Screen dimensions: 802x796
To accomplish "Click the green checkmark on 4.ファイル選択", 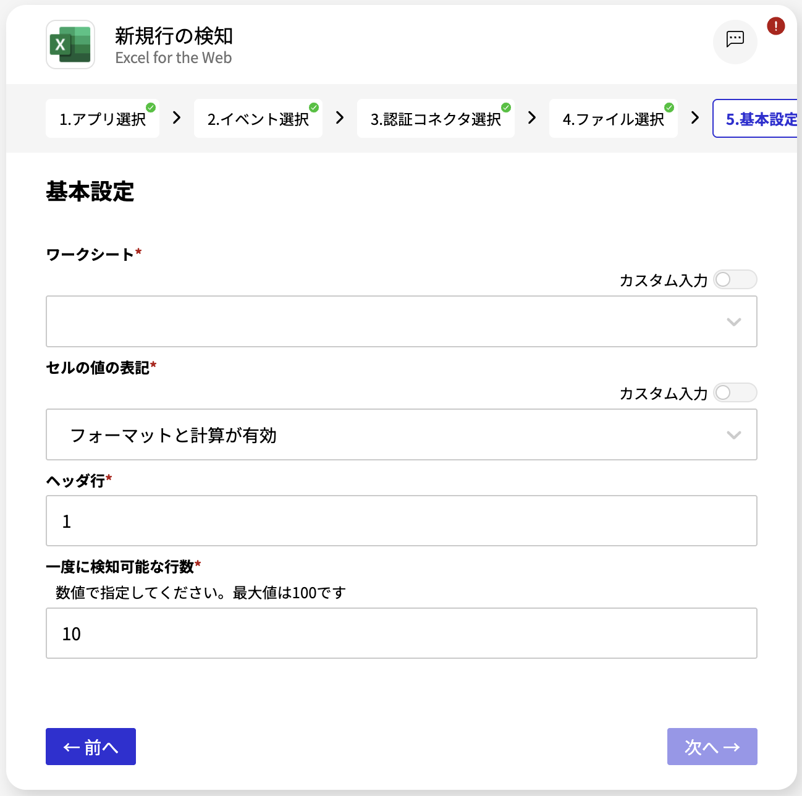I will coord(669,108).
